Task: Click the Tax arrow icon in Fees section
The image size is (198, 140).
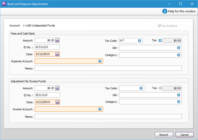Action: [x=160, y=40]
